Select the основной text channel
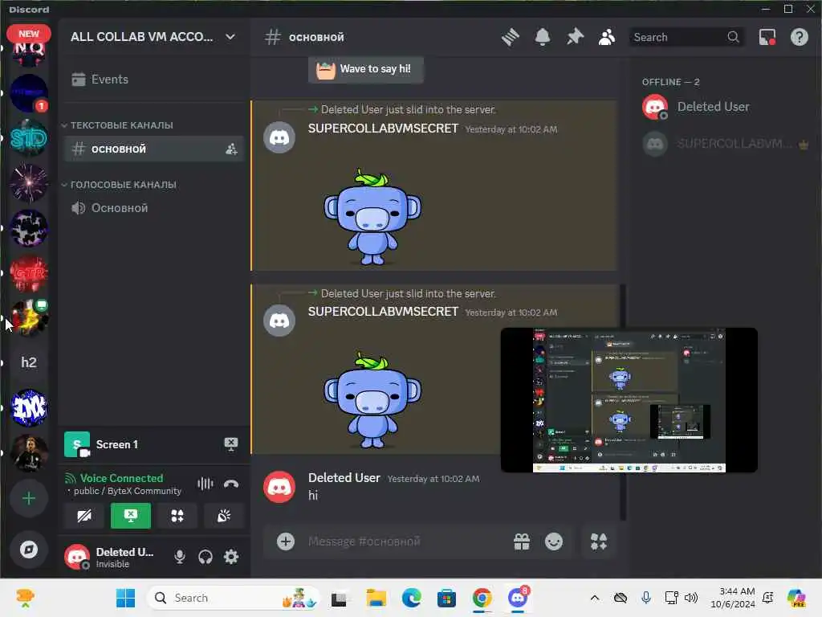Viewport: 822px width, 617px height. tap(154, 149)
